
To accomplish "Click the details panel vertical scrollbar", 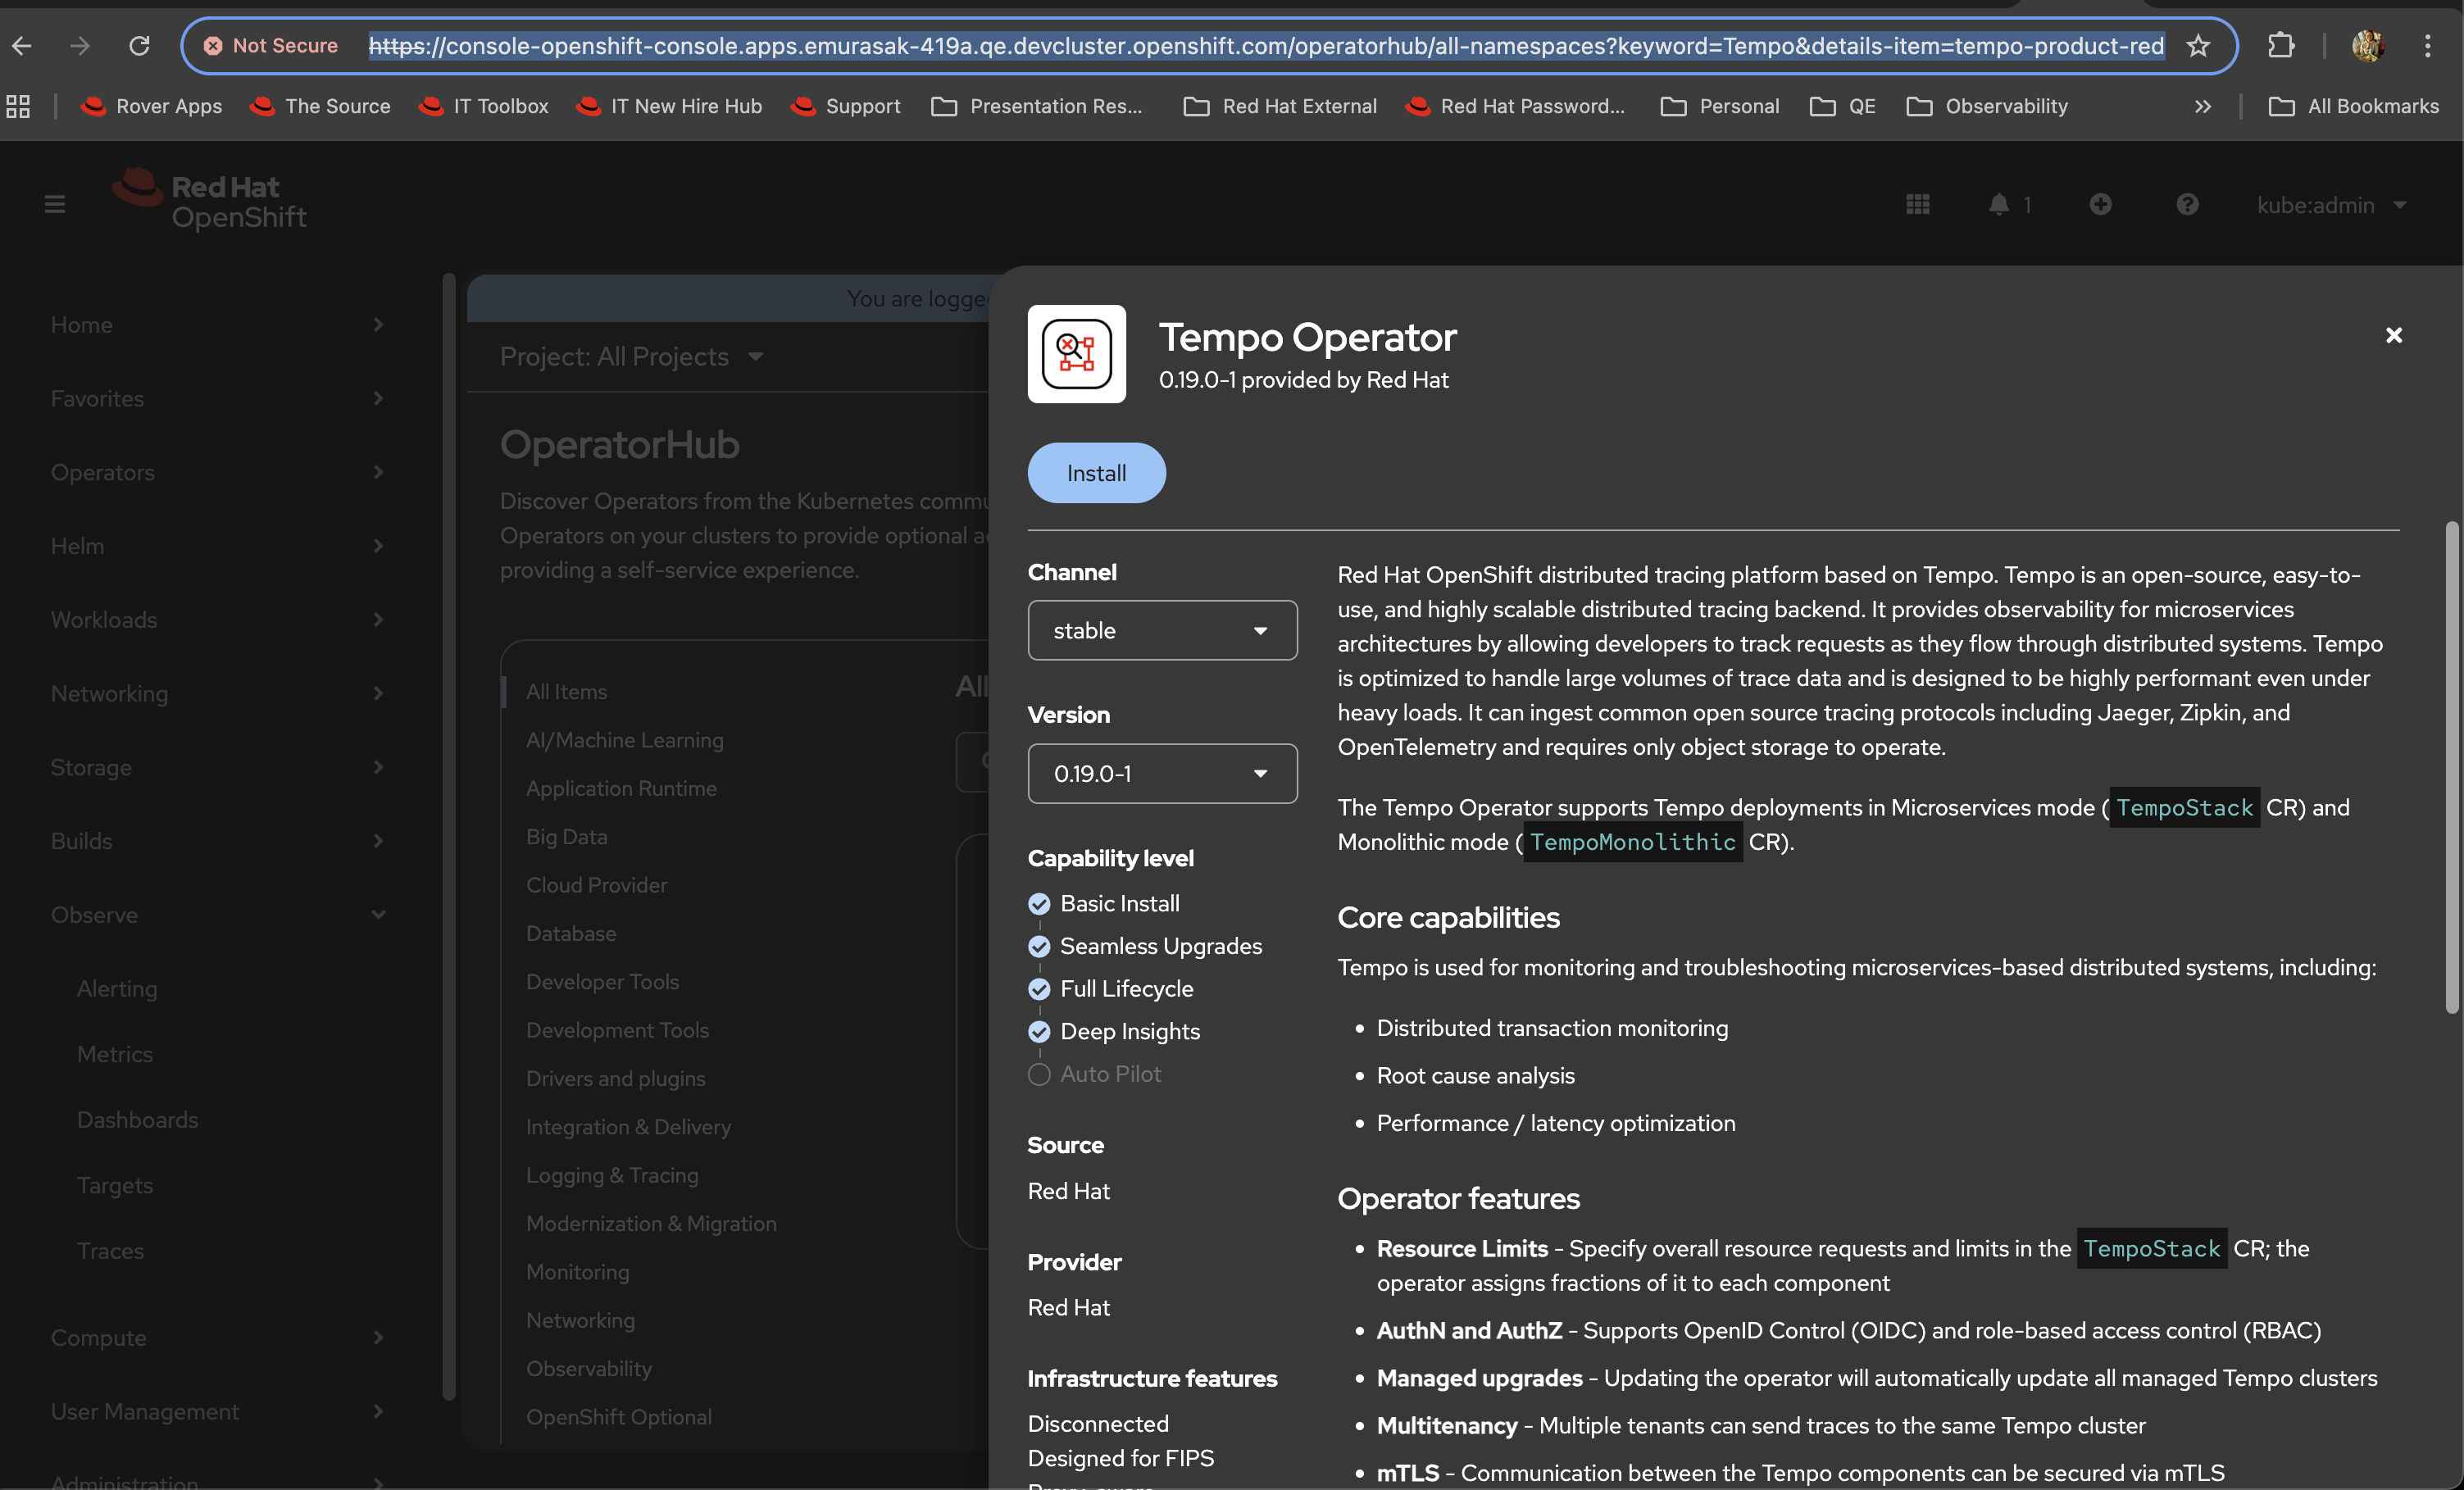I will [x=2451, y=767].
